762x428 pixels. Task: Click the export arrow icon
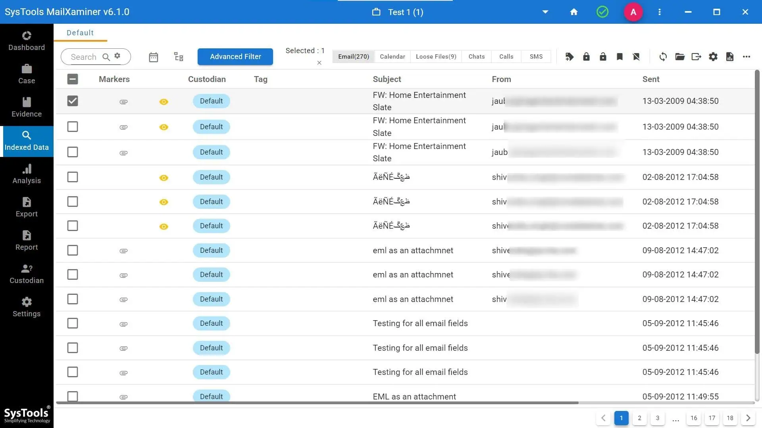coord(697,57)
